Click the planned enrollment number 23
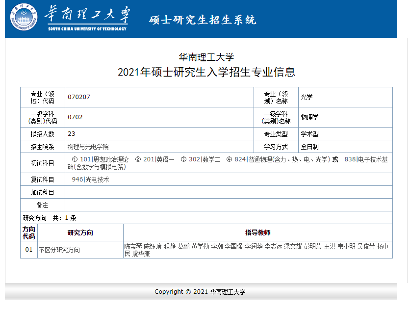The height and width of the screenshot is (309, 410). (x=72, y=134)
